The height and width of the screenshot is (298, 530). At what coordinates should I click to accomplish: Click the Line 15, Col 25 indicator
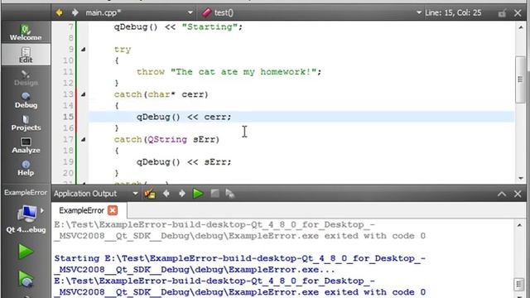(x=453, y=13)
